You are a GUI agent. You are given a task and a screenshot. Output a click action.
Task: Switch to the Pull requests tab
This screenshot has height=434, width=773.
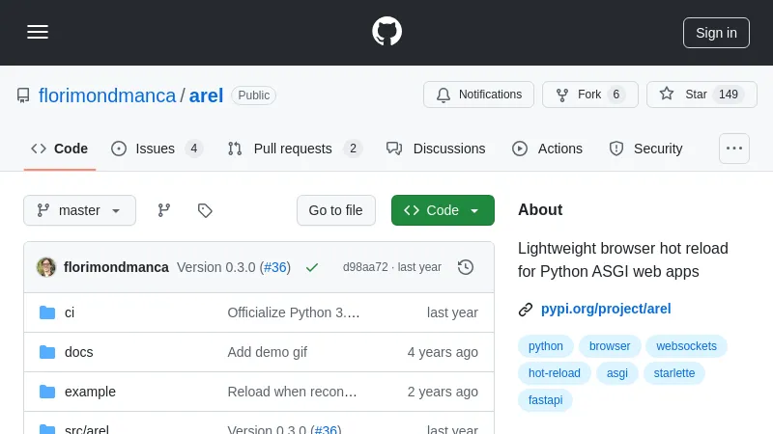pos(294,149)
